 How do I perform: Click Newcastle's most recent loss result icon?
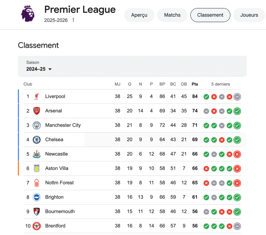point(237,154)
